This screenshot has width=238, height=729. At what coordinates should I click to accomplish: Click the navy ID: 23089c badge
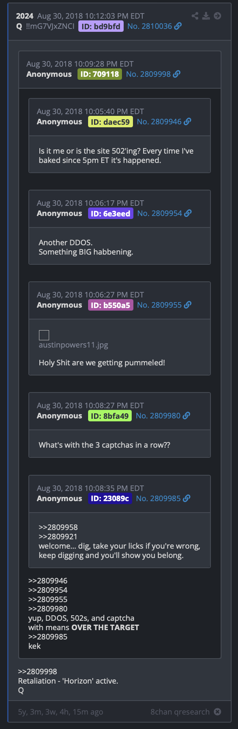pyautogui.click(x=110, y=499)
